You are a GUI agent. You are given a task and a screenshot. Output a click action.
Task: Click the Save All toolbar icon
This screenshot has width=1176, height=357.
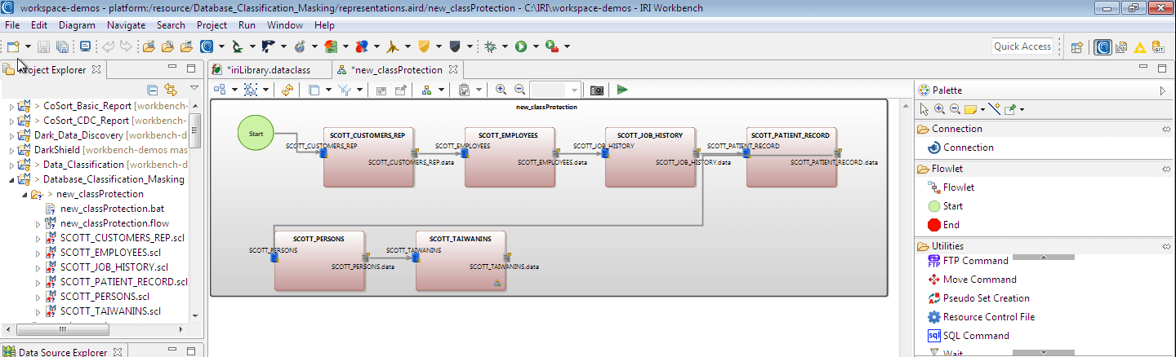[63, 46]
